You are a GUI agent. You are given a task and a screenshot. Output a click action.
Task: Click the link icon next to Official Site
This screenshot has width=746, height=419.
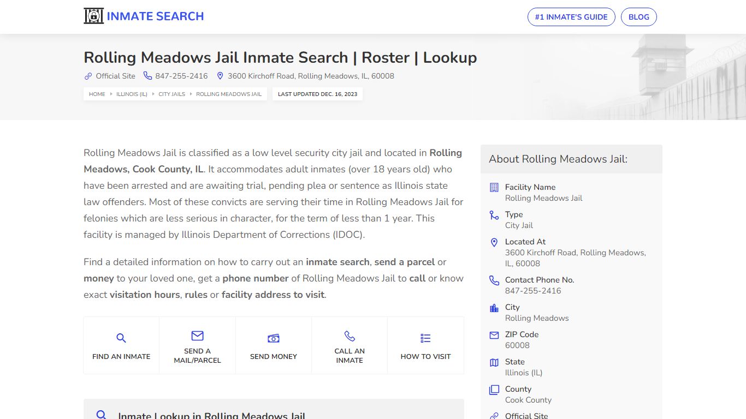(88, 76)
